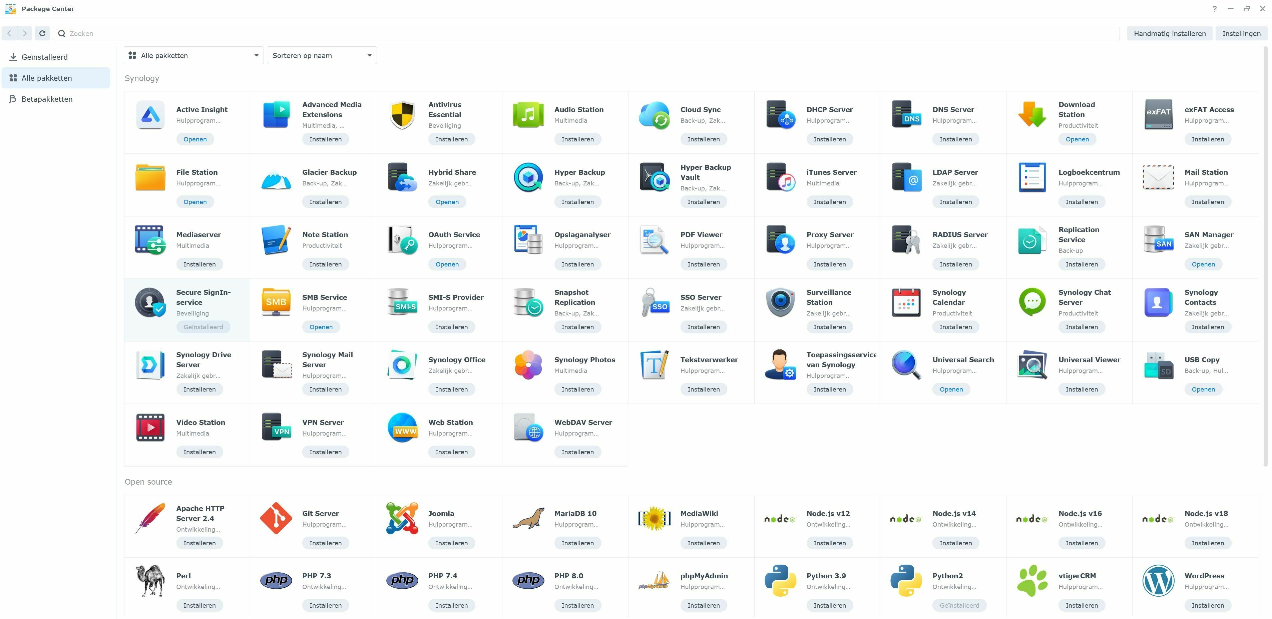Open the Sorteren op naam dropdown
This screenshot has width=1272, height=619.
pyautogui.click(x=322, y=55)
